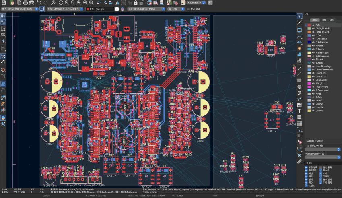Pick the Draw line tool
The width and height of the screenshot is (342, 198).
pos(299,68)
